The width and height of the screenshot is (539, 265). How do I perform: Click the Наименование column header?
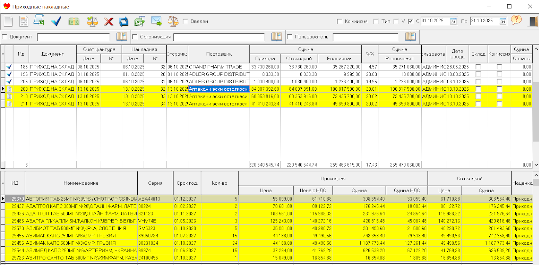pyautogui.click(x=81, y=183)
